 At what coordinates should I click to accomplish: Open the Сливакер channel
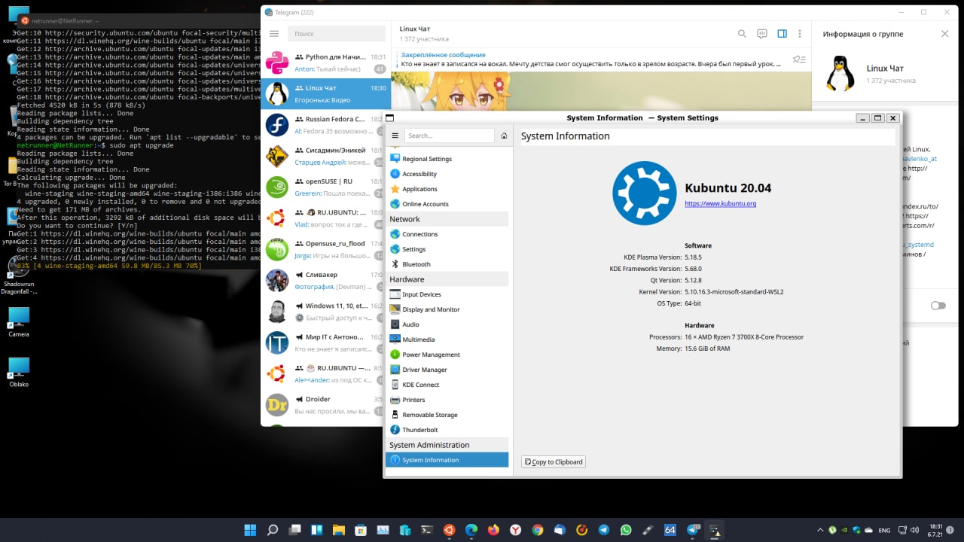325,280
